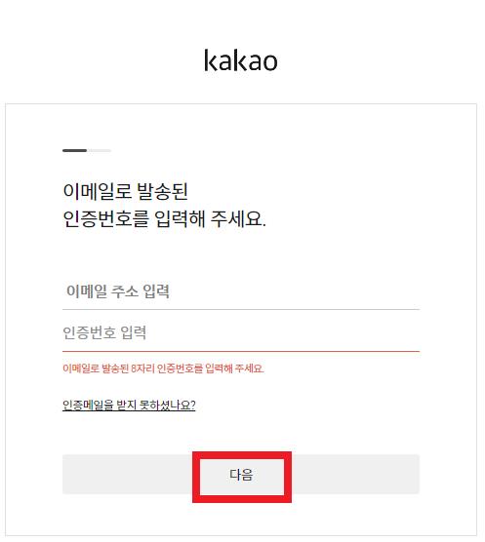Focus the 인증번호 입력 field
Viewport: 485px width, 542px height.
click(x=241, y=332)
